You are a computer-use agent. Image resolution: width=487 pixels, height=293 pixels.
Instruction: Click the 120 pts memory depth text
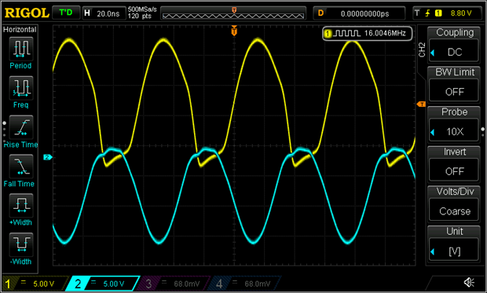click(140, 16)
